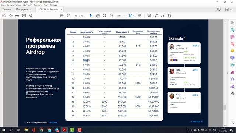Open the Файл menu
The height and width of the screenshot is (133, 236).
(3, 5)
